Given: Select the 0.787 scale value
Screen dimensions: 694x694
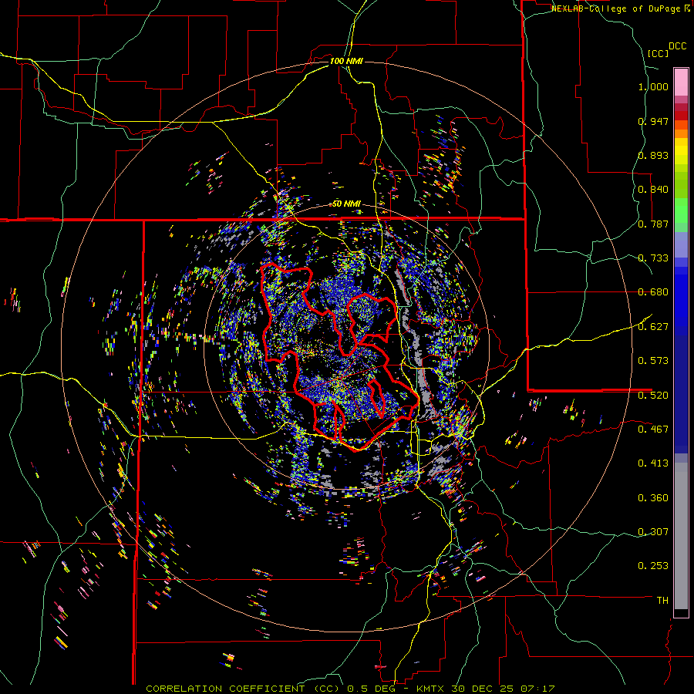Looking at the screenshot, I should tap(653, 224).
